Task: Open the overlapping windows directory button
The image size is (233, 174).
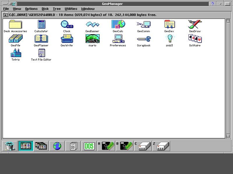Action: (41, 146)
